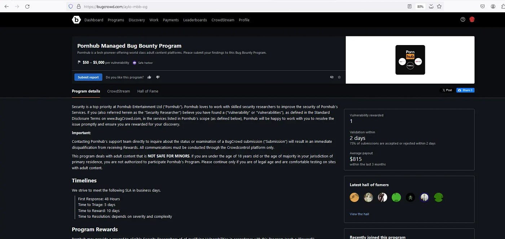Open reader view icon in address bar
The width and height of the screenshot is (505, 239).
point(409,6)
